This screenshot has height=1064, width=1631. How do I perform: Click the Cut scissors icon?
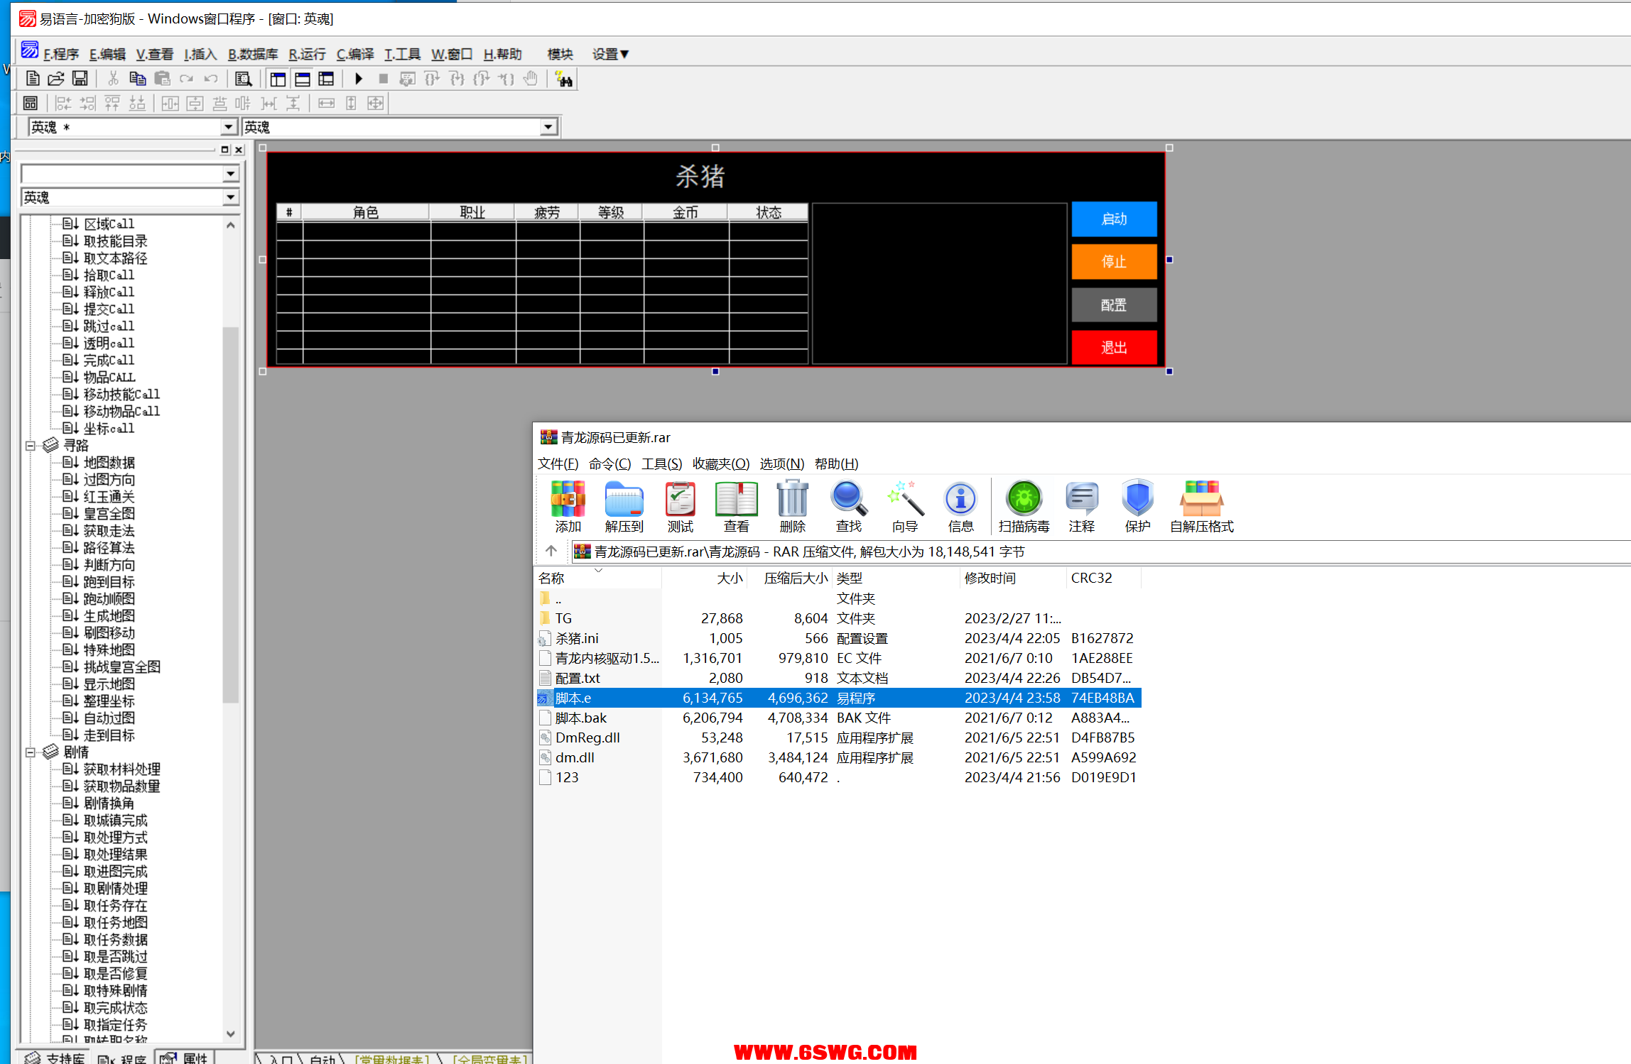tap(113, 79)
